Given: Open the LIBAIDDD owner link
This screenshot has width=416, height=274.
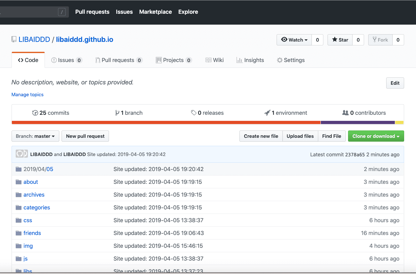Looking at the screenshot, I should point(34,40).
